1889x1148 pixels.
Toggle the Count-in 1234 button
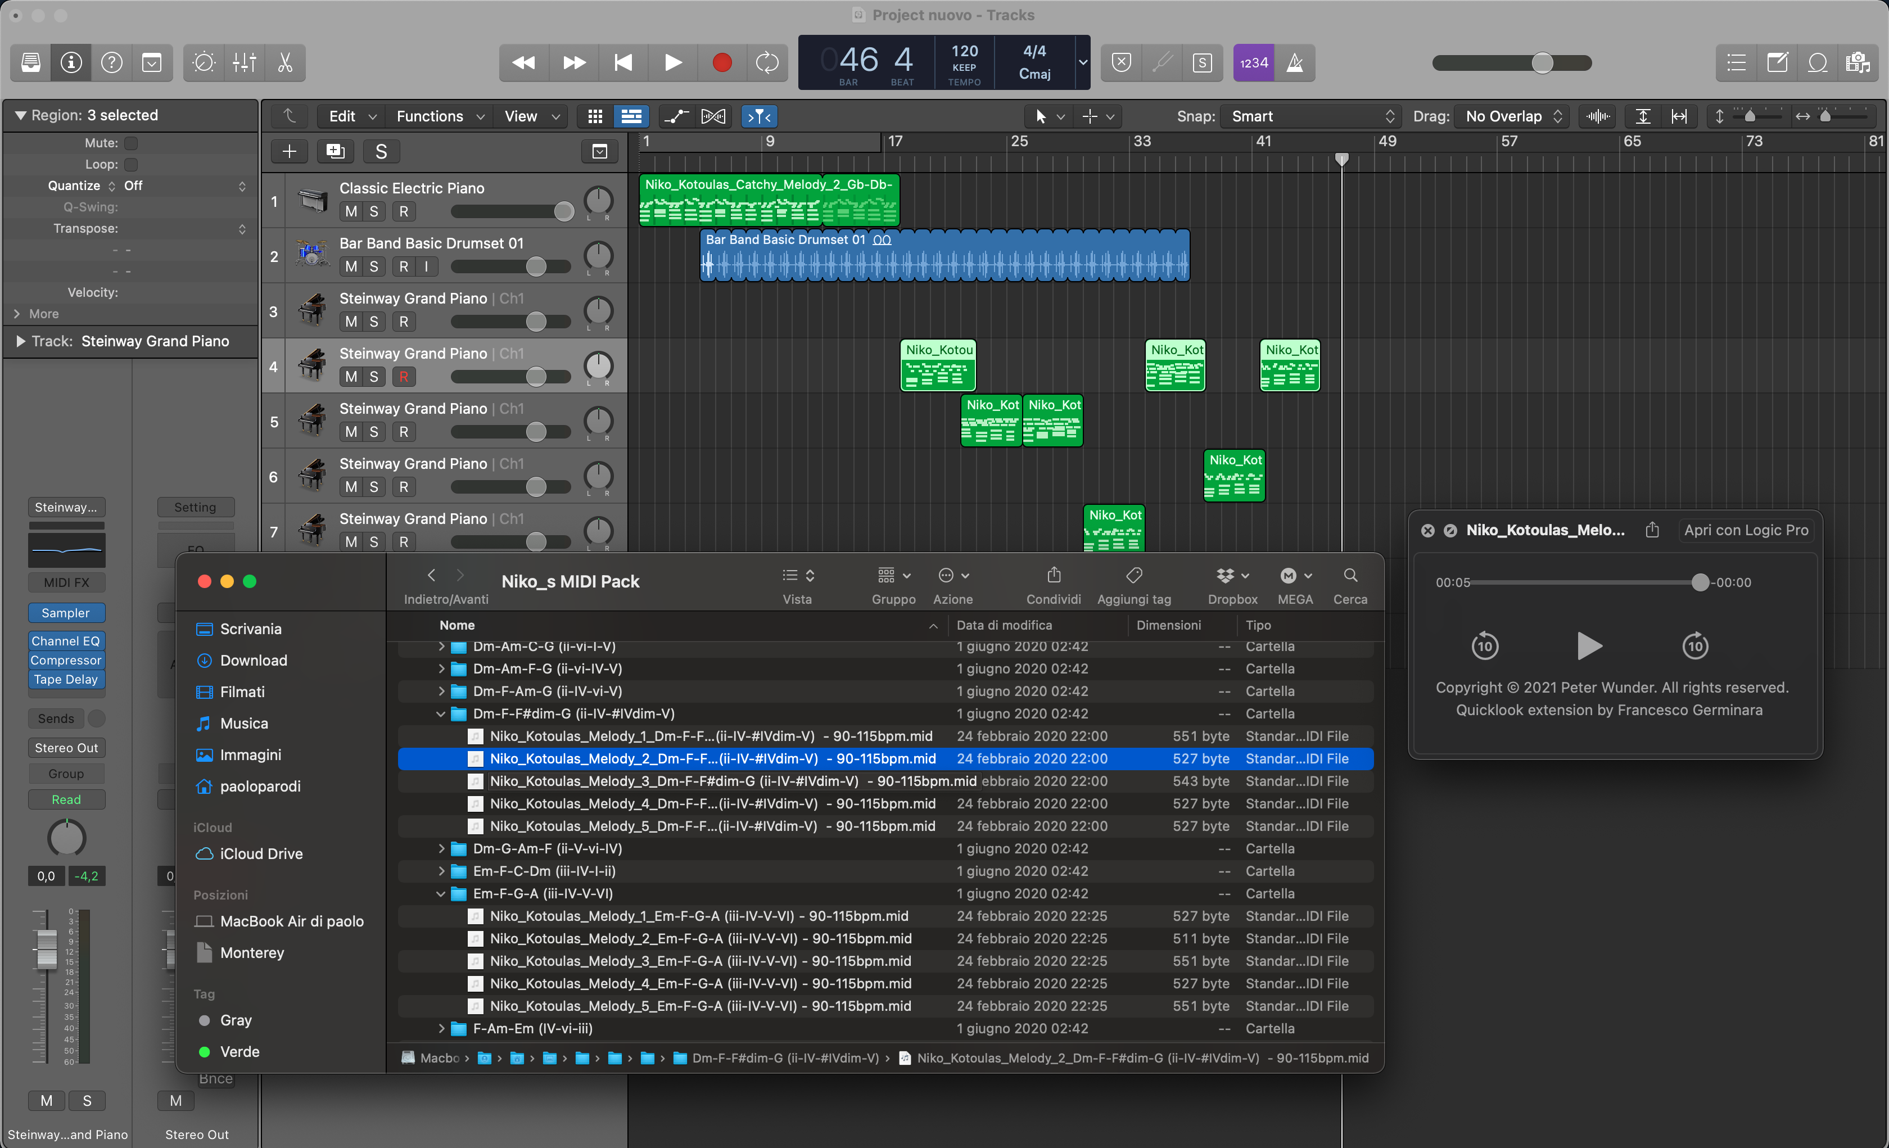click(1254, 63)
